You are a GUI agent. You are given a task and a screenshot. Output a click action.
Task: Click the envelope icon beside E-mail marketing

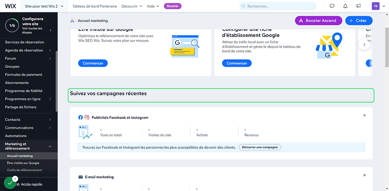[x=80, y=177]
